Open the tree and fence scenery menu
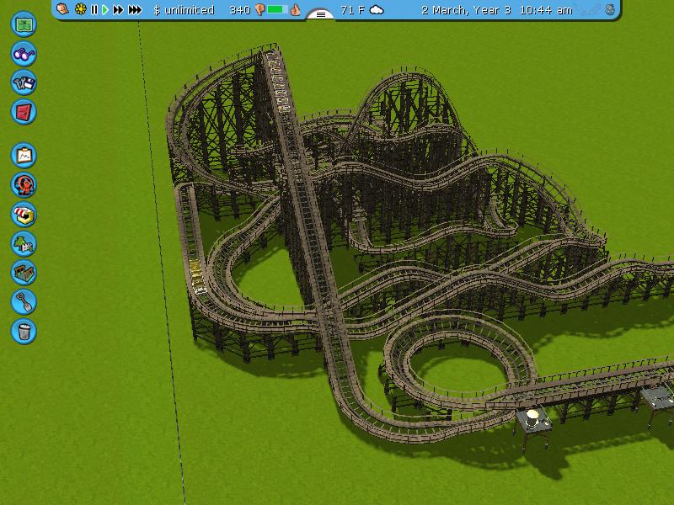The width and height of the screenshot is (674, 505). click(x=24, y=243)
